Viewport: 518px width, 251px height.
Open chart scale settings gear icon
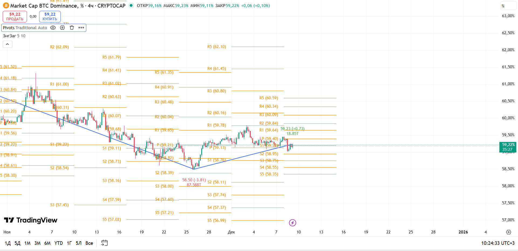509,232
